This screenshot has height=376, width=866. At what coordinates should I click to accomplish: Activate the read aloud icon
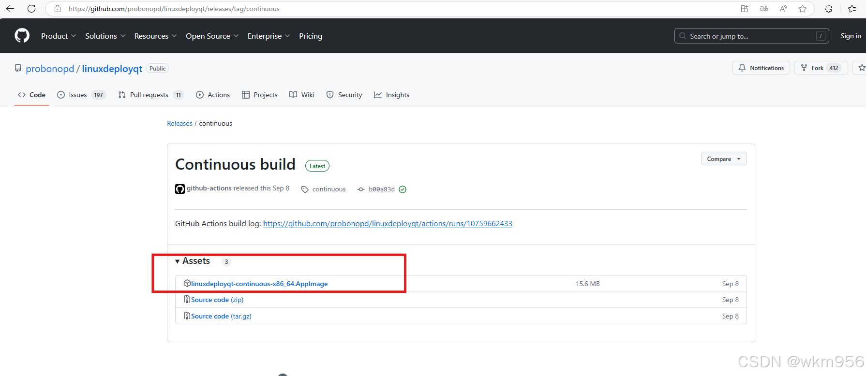(x=783, y=9)
